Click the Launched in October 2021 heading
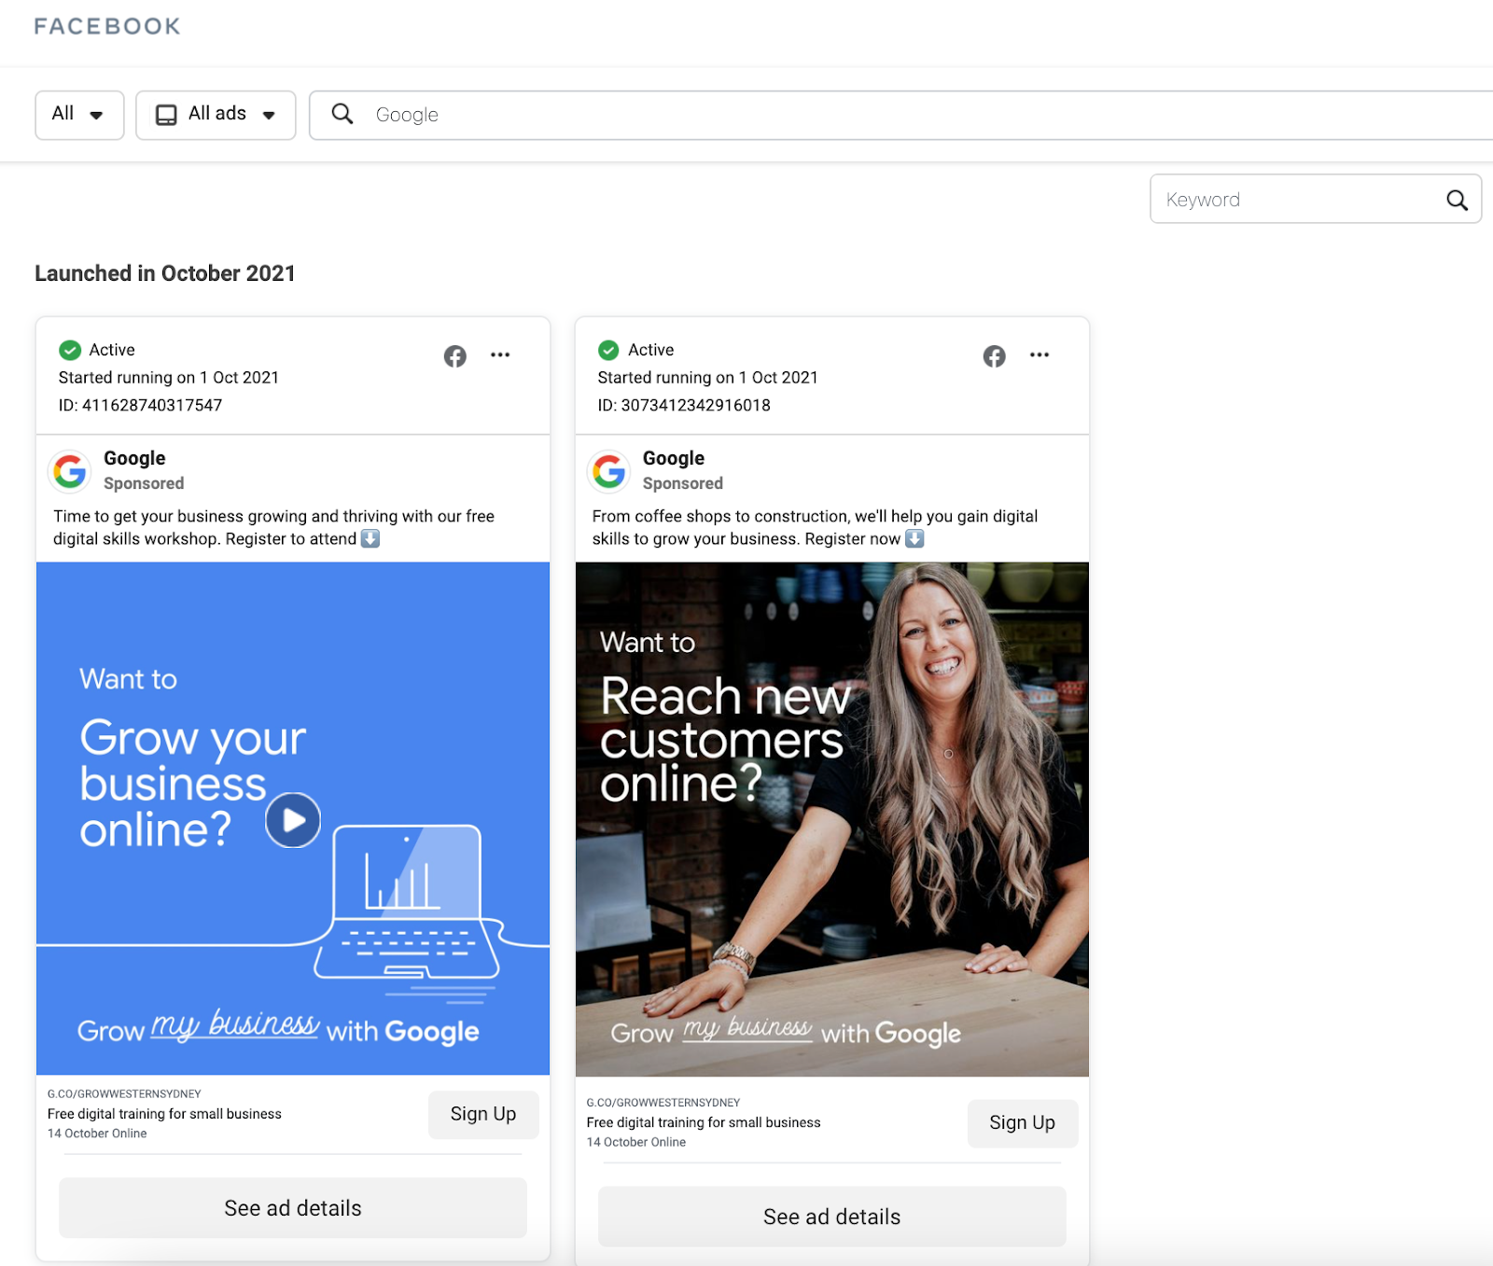 [x=165, y=273]
